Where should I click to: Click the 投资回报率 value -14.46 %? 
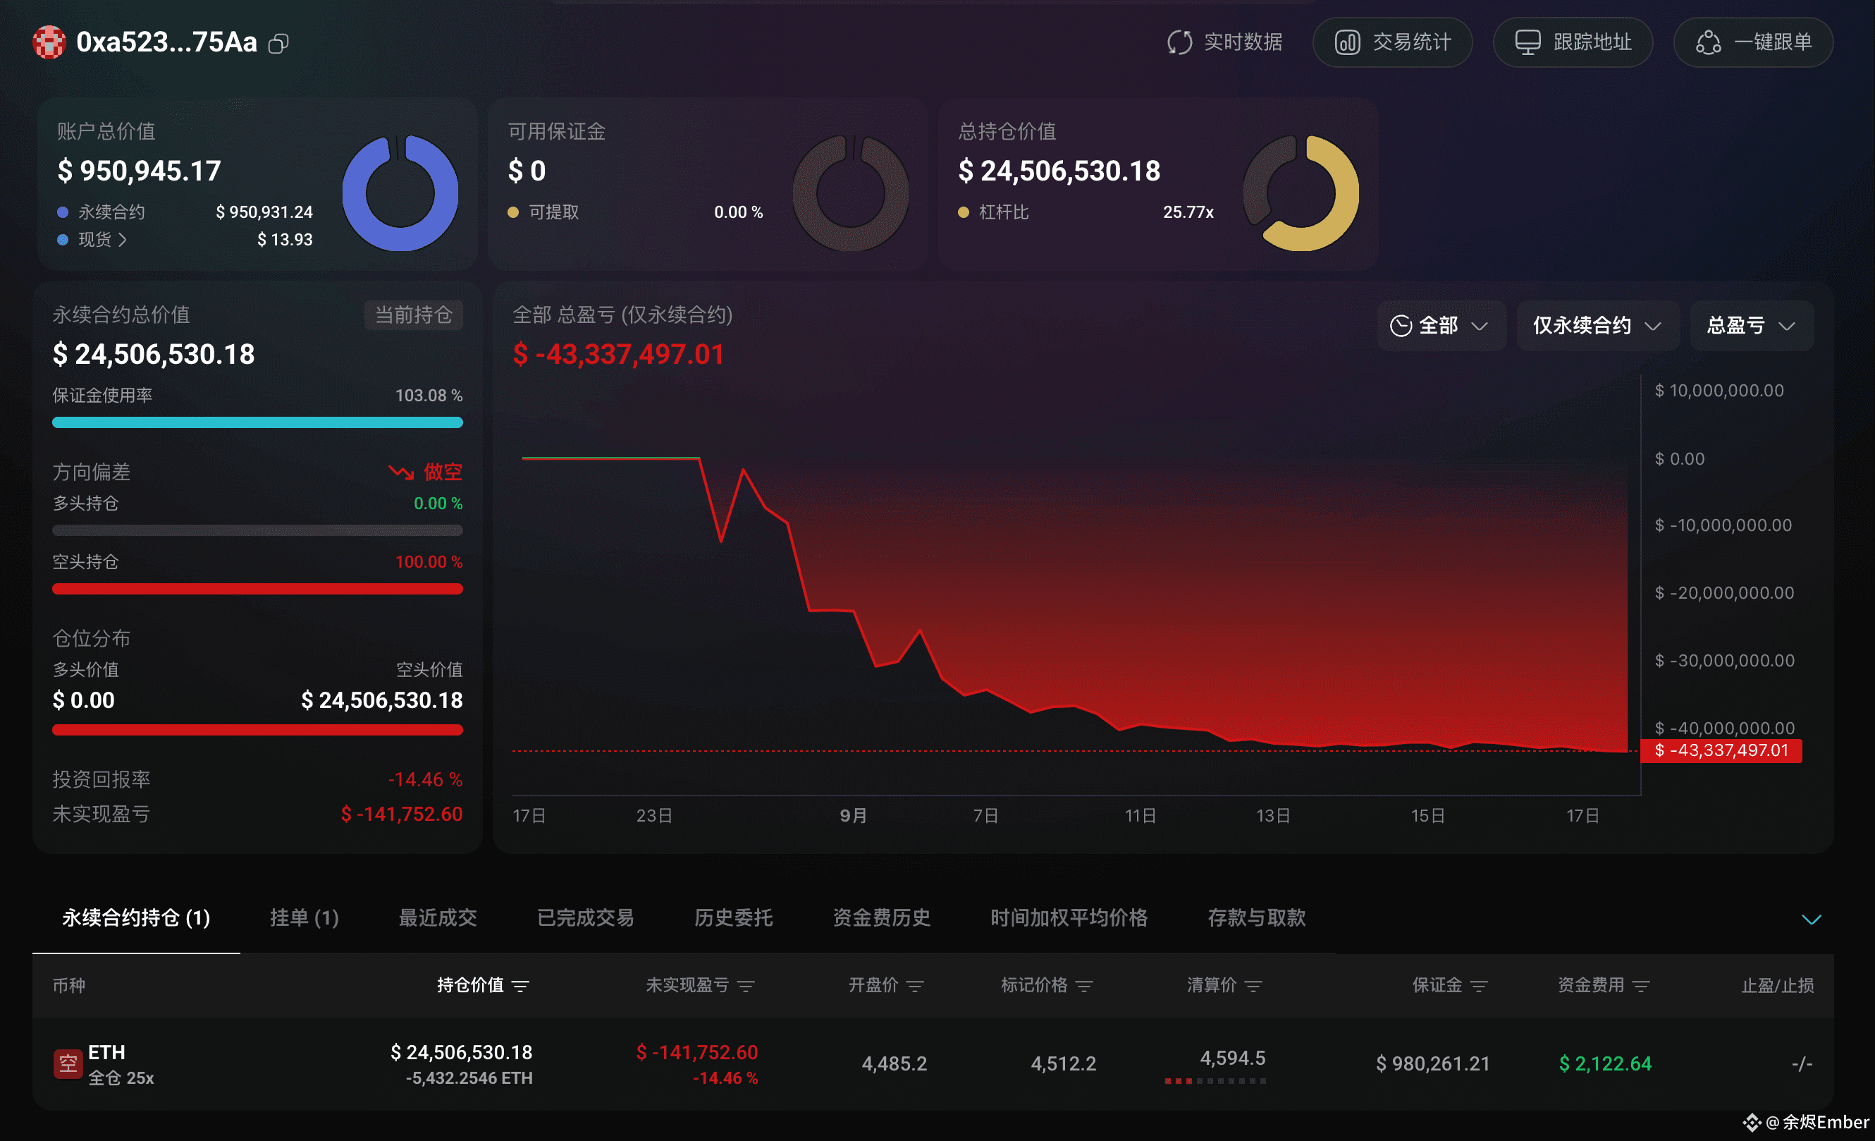424,779
